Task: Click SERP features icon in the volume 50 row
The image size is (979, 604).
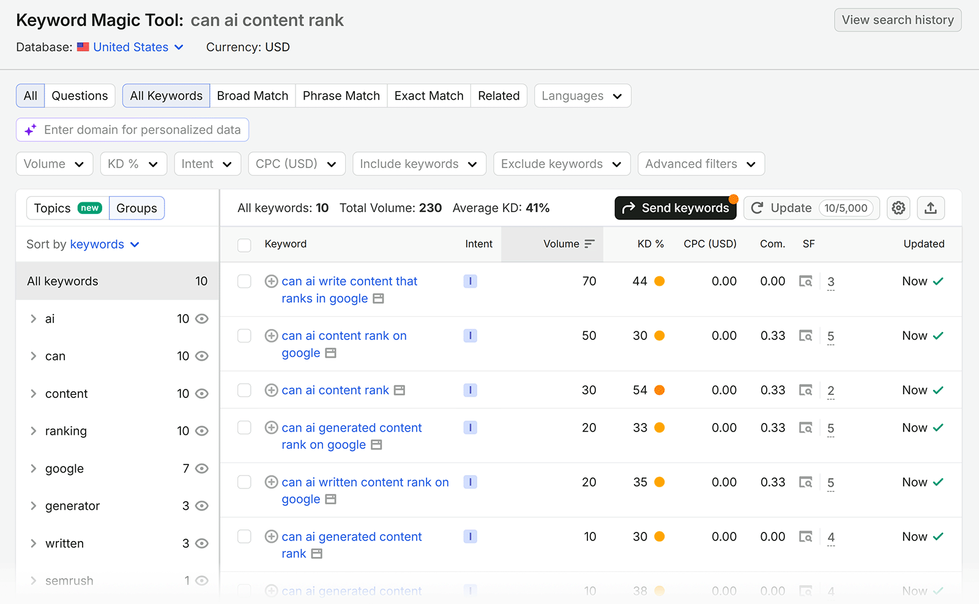Action: pos(806,336)
